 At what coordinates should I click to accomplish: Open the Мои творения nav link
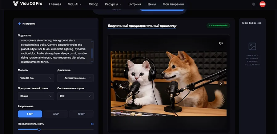[173, 4]
